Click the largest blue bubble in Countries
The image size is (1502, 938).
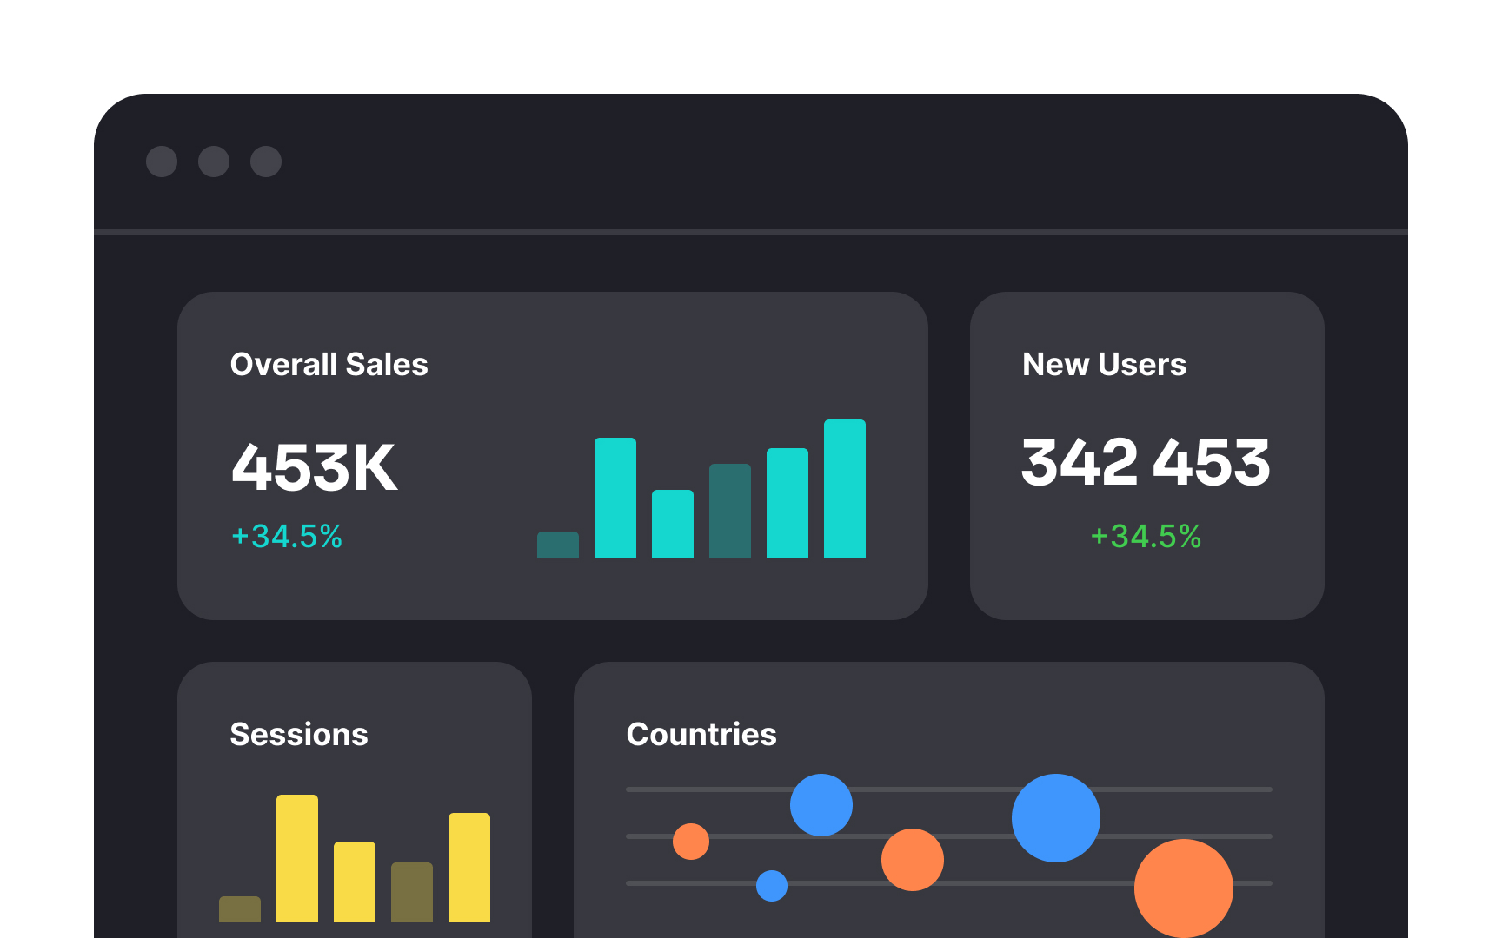1056,818
